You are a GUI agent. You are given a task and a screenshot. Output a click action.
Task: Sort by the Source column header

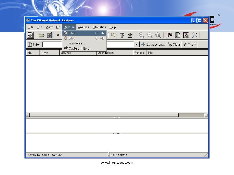pos(78,53)
